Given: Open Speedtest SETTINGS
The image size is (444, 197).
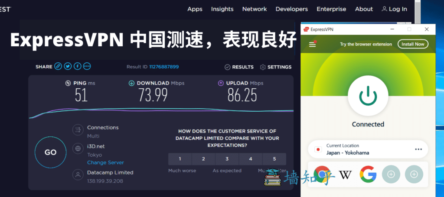Looking at the screenshot, I should click(275, 67).
